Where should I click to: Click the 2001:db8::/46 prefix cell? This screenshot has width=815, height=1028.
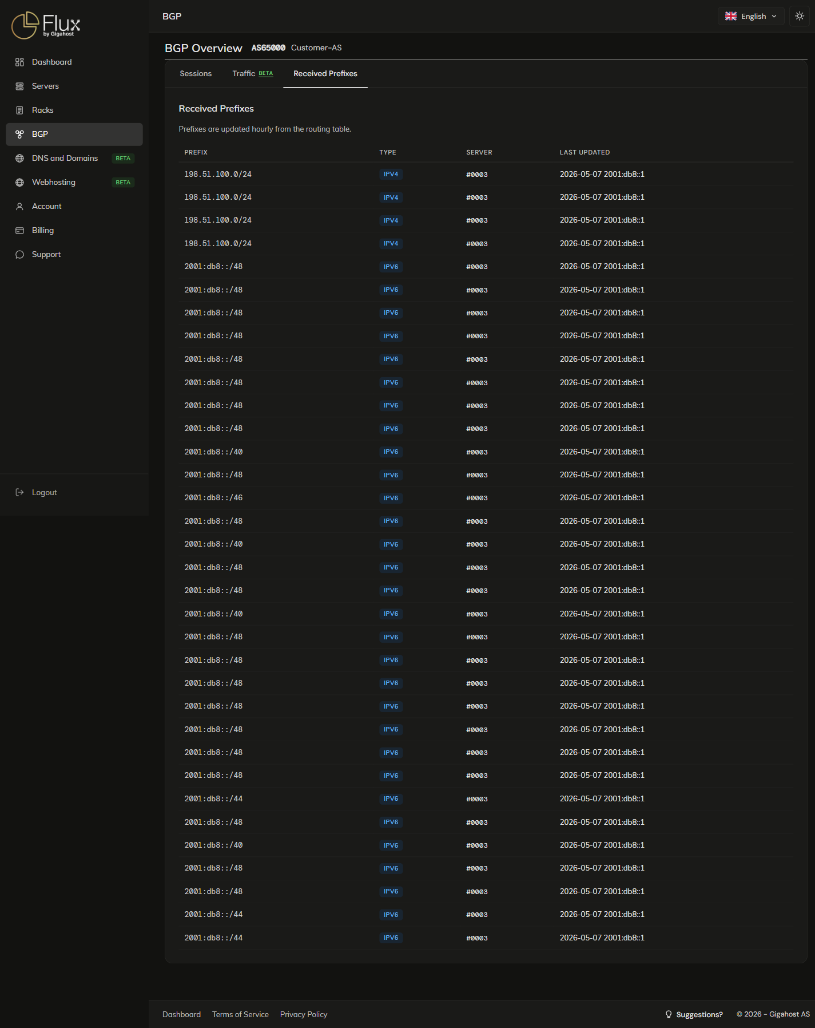click(x=213, y=498)
